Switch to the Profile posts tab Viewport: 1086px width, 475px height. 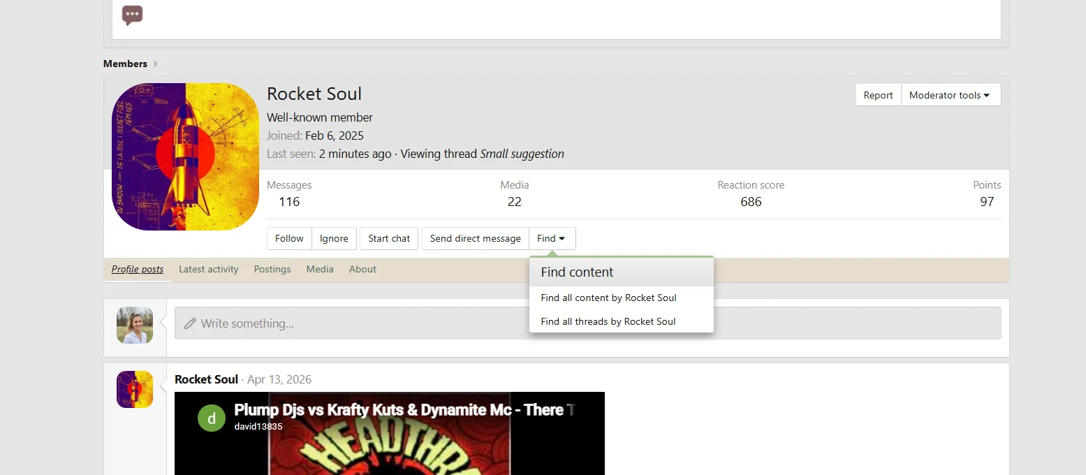click(x=138, y=269)
